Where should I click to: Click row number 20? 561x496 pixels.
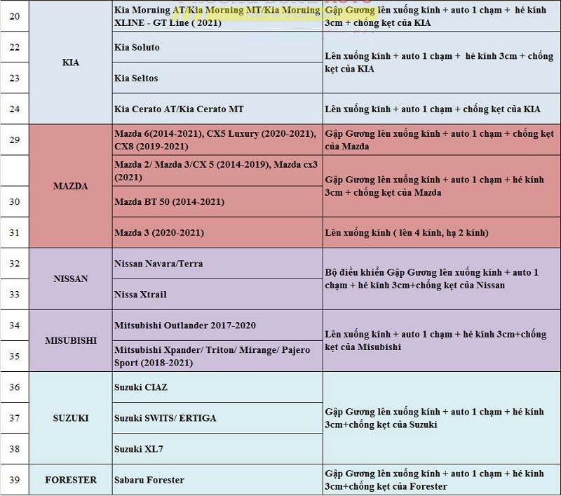(14, 16)
